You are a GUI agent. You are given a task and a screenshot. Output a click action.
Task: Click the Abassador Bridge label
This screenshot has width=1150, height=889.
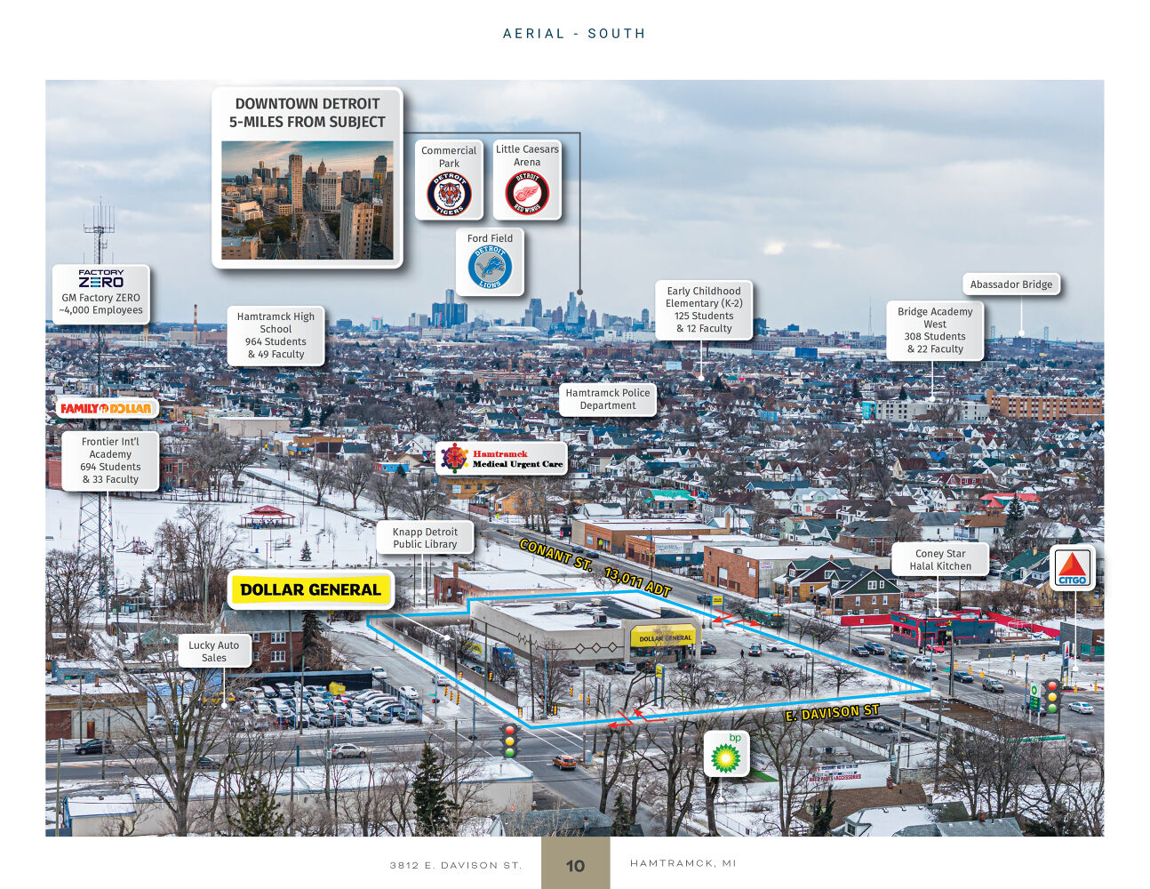1011,284
